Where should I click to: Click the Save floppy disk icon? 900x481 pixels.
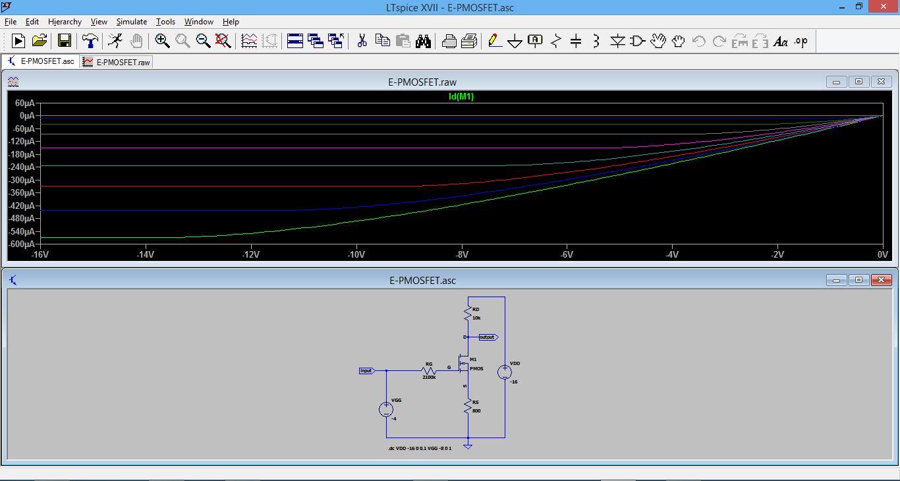[65, 42]
